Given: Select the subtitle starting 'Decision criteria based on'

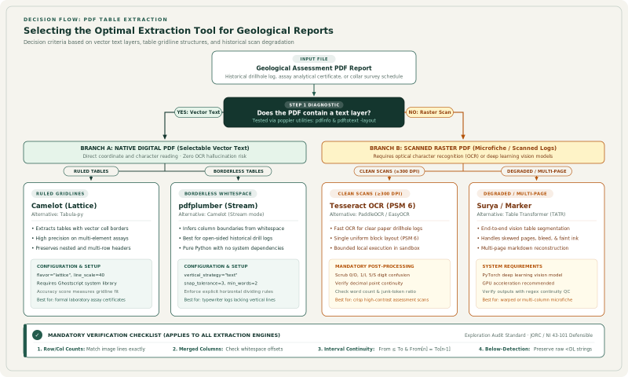Looking at the screenshot, I should (x=159, y=42).
